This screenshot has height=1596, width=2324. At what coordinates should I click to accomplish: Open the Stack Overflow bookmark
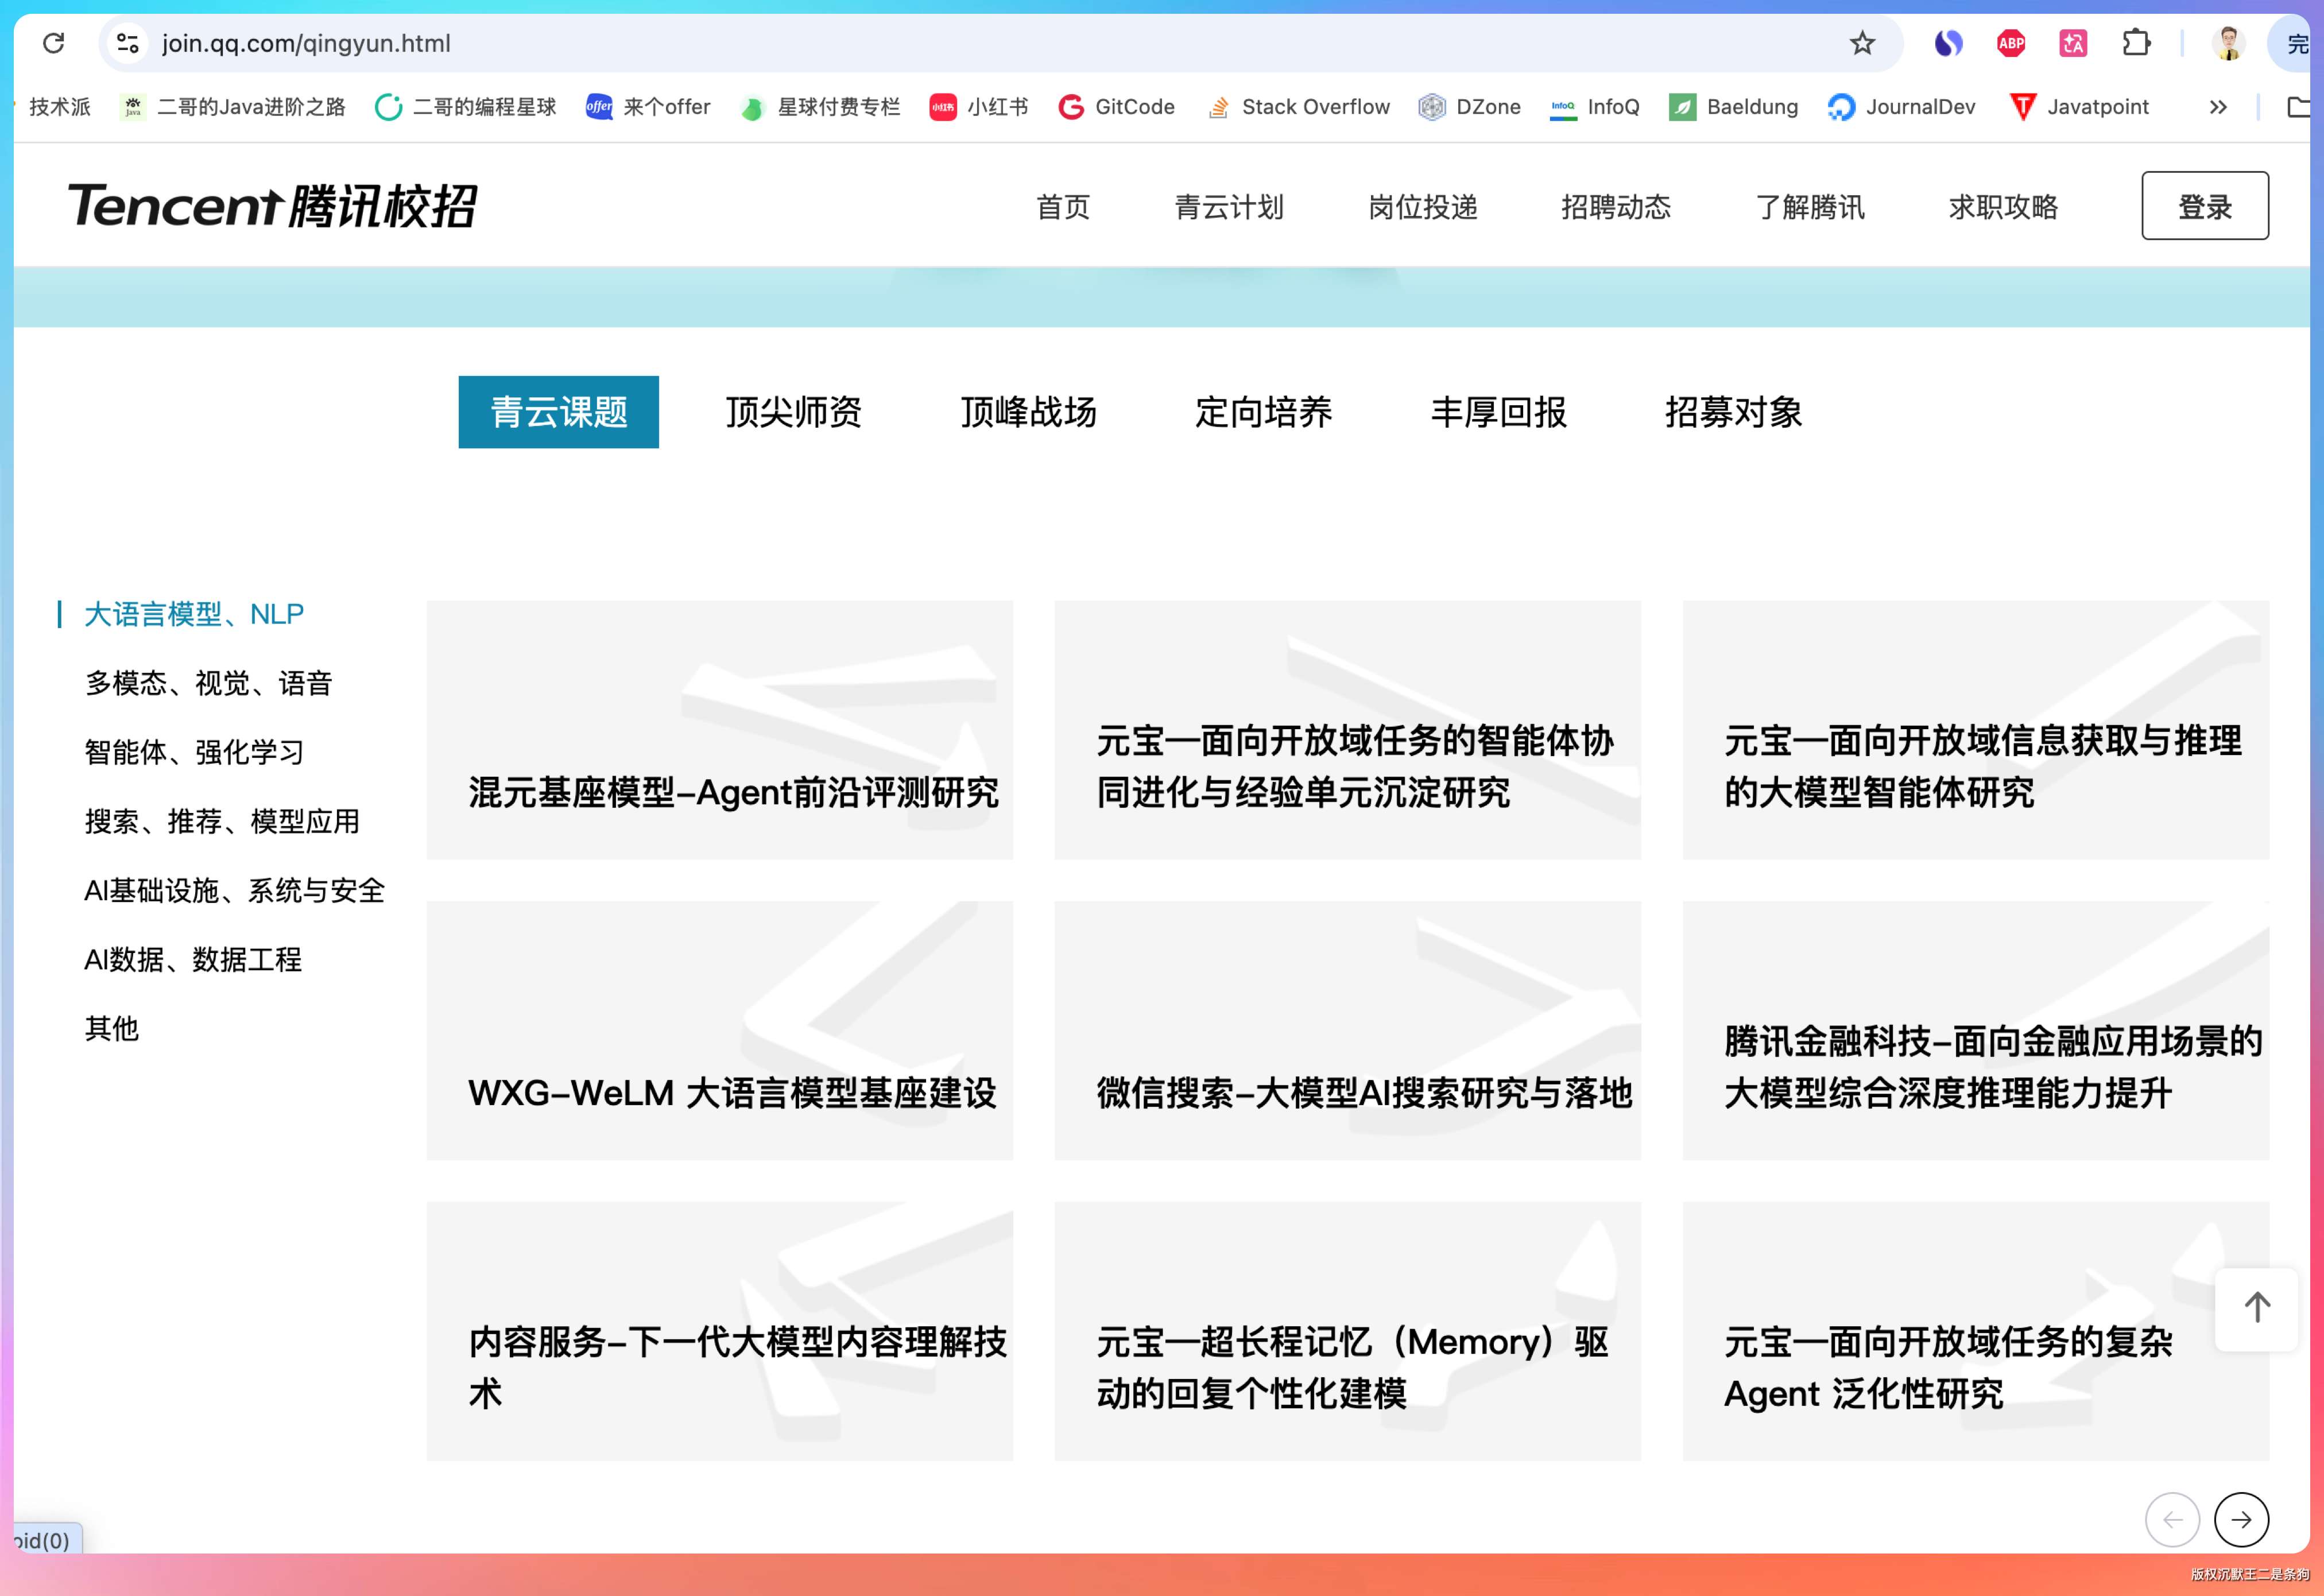[1299, 107]
